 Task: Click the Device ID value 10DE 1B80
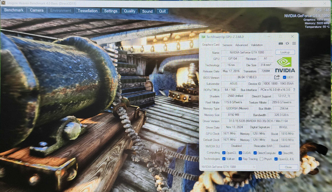point(278,83)
